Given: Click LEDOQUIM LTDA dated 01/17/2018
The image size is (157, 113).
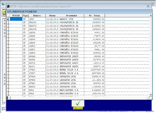Looking at the screenshot, I should pos(68,80).
